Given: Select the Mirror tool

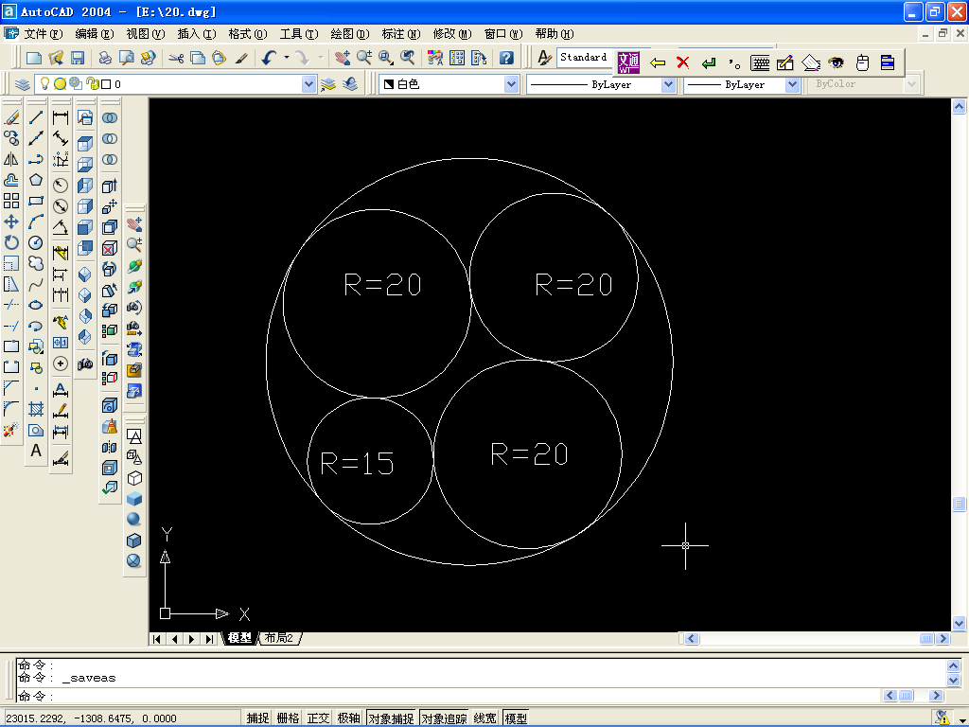Looking at the screenshot, I should point(11,159).
